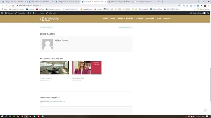Open the meeting room article thumbnail
211x118 pixels.
54,68
